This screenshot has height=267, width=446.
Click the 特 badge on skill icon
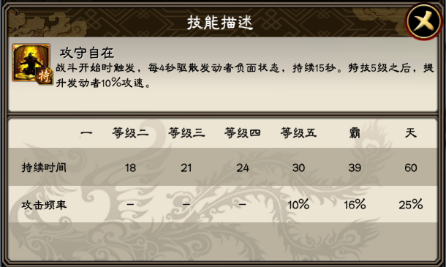[x=44, y=76]
